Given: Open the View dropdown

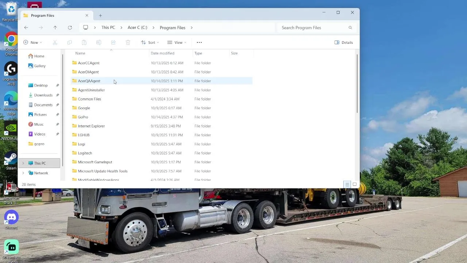Looking at the screenshot, I should click(177, 42).
